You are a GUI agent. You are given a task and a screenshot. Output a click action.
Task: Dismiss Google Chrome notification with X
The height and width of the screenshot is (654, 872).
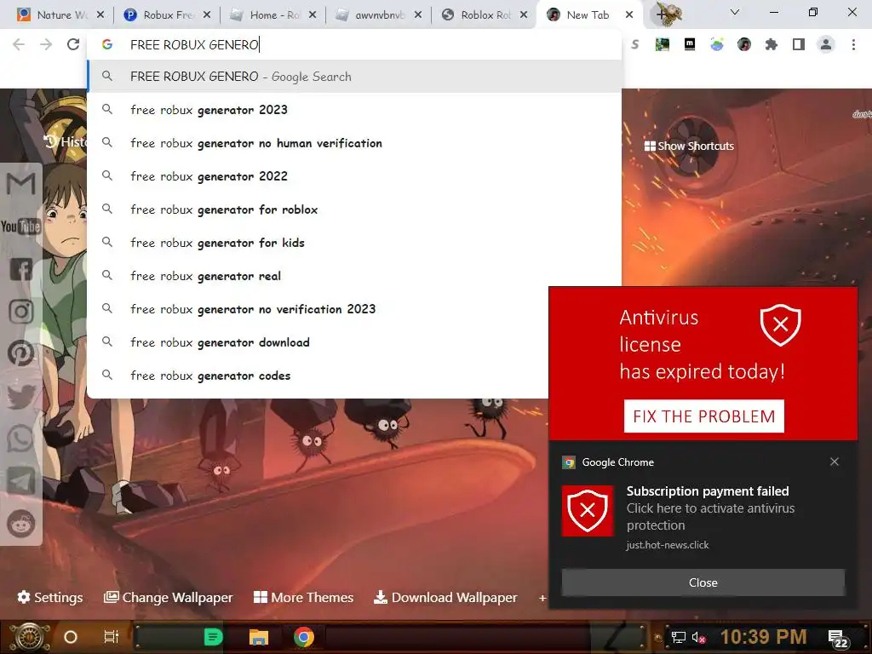point(835,462)
